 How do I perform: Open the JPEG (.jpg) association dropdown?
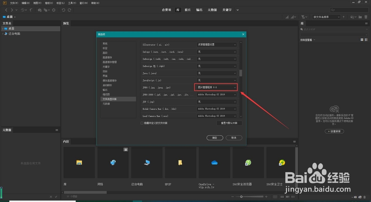point(216,87)
